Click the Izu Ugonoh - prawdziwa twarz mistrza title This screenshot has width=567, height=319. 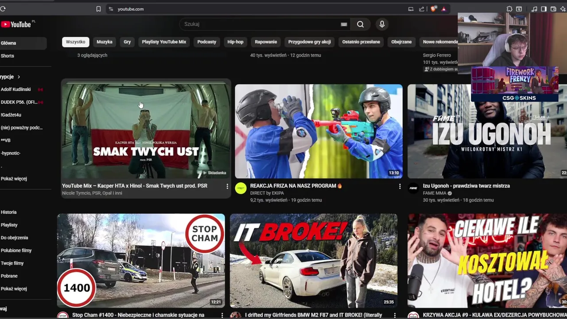click(466, 186)
